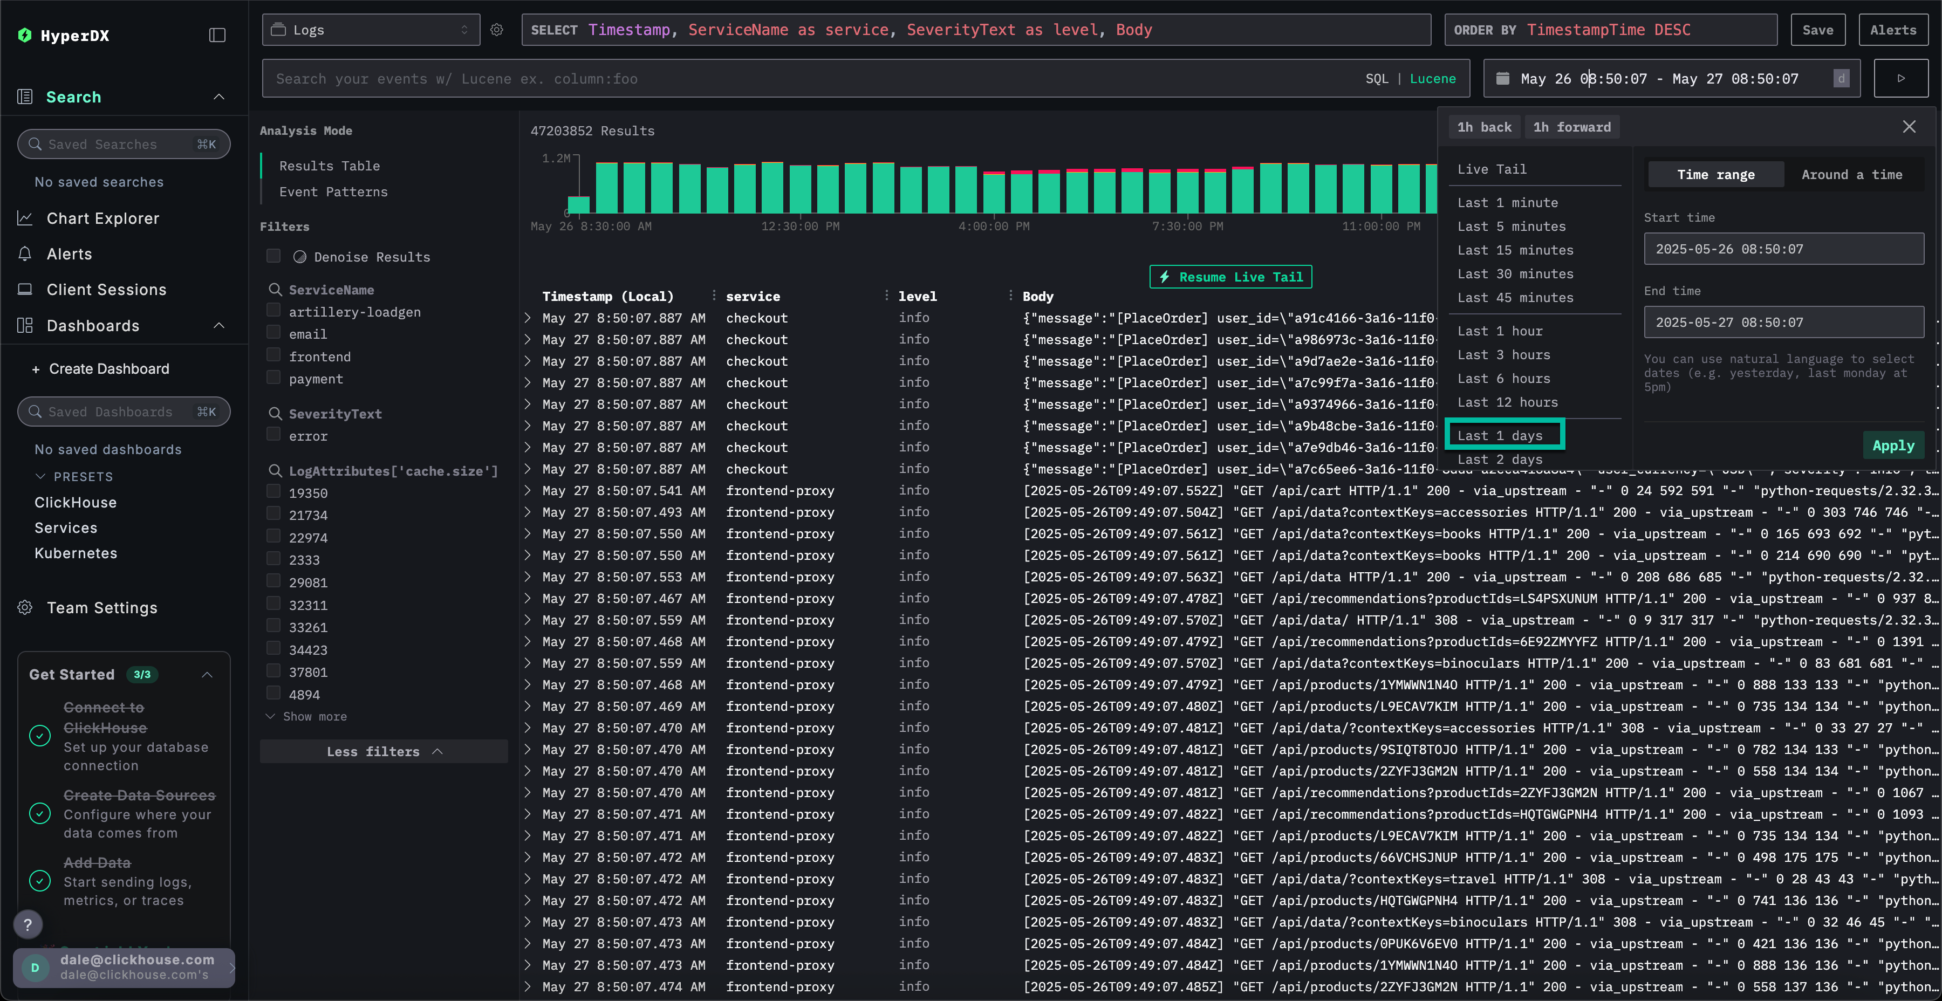
Task: Click the run query play icon
Action: 1900,78
